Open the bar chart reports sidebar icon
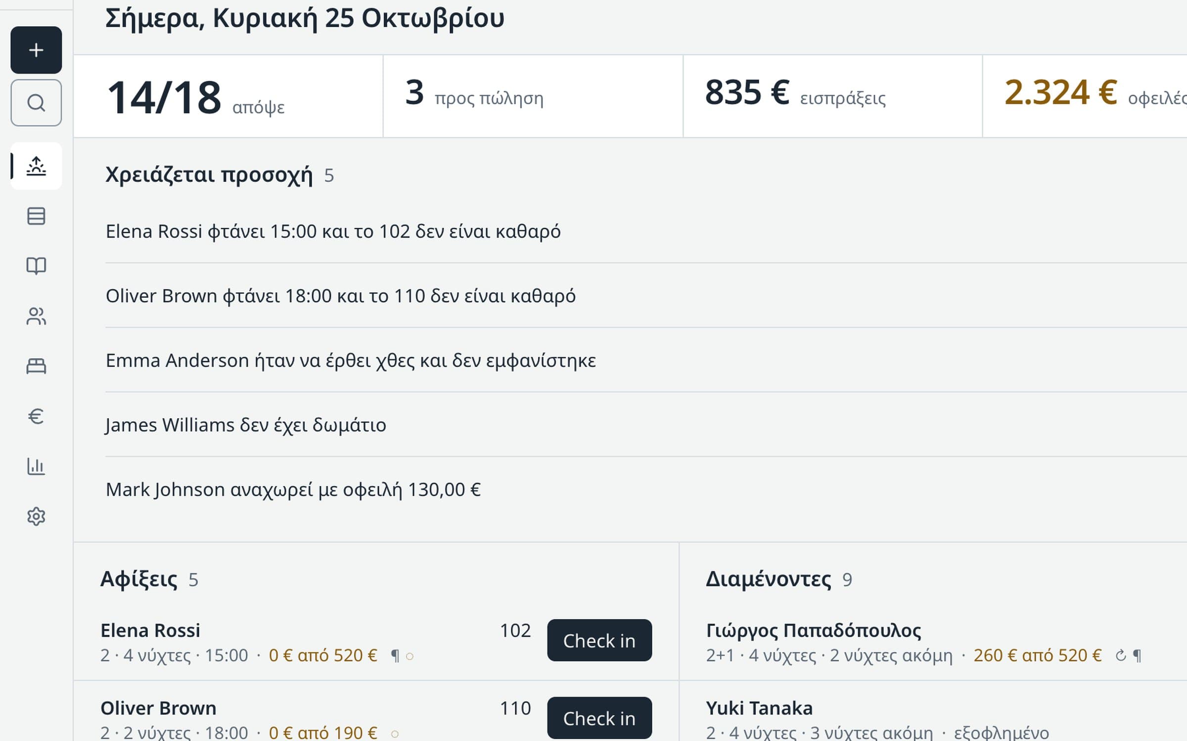This screenshot has width=1187, height=741. pos(36,466)
